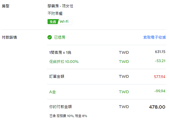
Task: Click the 訂單金額 order amount label
Action: point(57,76)
